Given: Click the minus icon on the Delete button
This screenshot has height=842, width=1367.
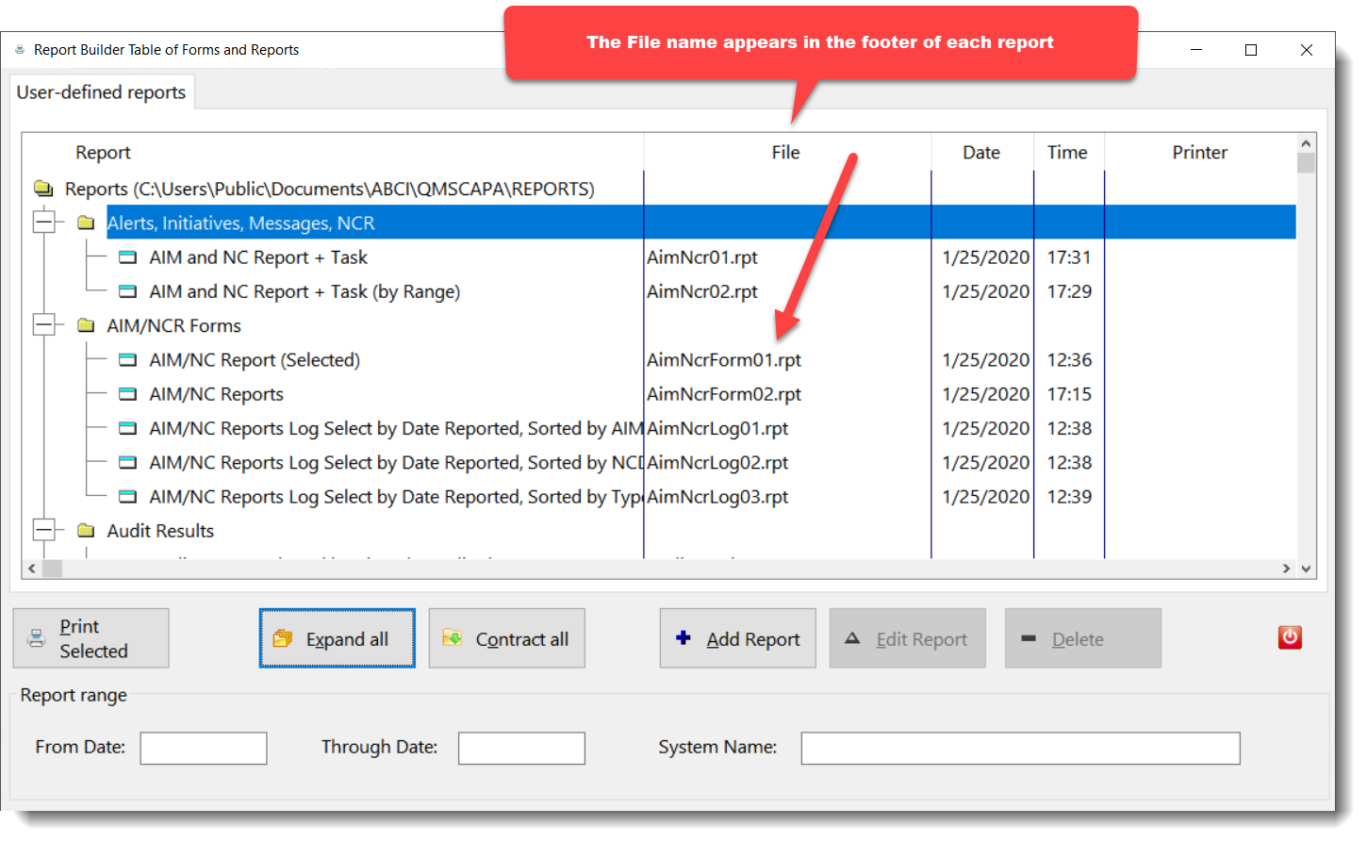Looking at the screenshot, I should coord(1028,638).
